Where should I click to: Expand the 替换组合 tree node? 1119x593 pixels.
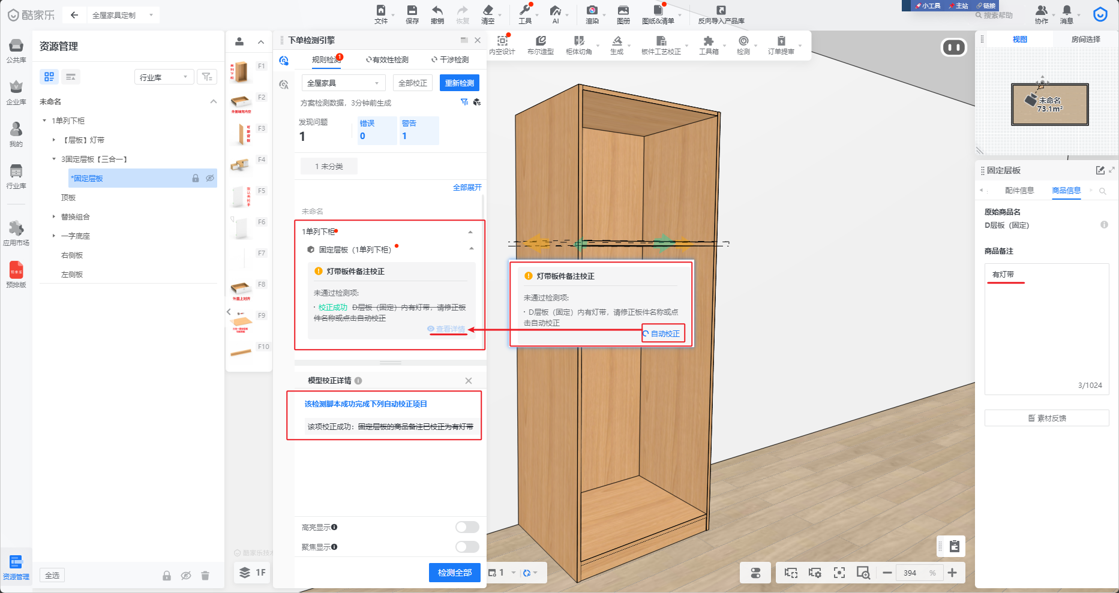click(54, 216)
